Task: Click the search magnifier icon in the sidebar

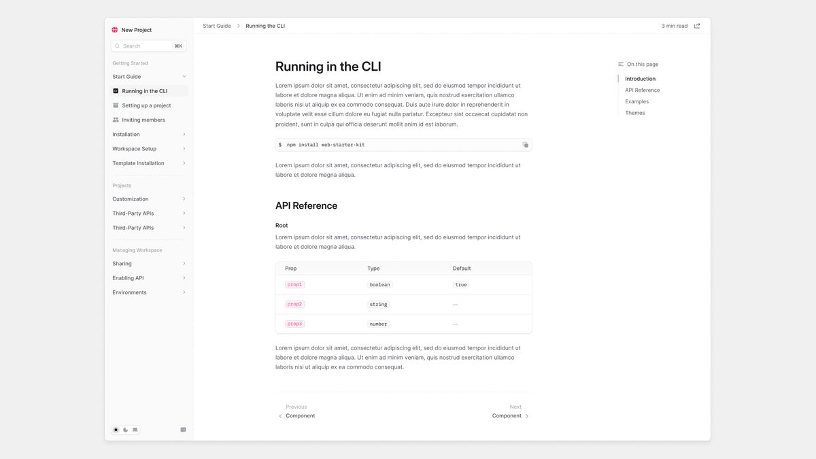Action: [118, 46]
